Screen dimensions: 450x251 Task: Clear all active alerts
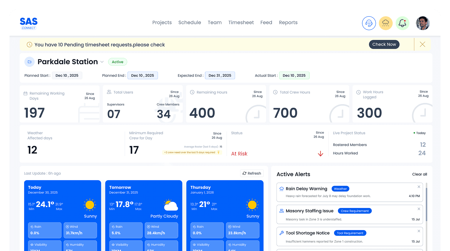coord(419,174)
